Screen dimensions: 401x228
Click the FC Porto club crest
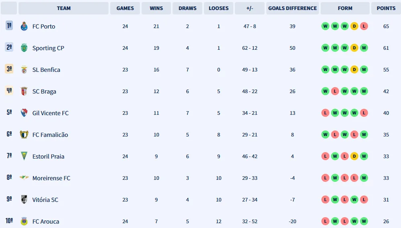tap(24, 26)
